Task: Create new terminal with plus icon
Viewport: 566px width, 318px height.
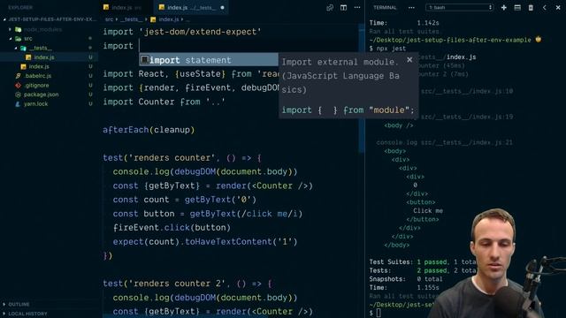Action: tap(503, 8)
